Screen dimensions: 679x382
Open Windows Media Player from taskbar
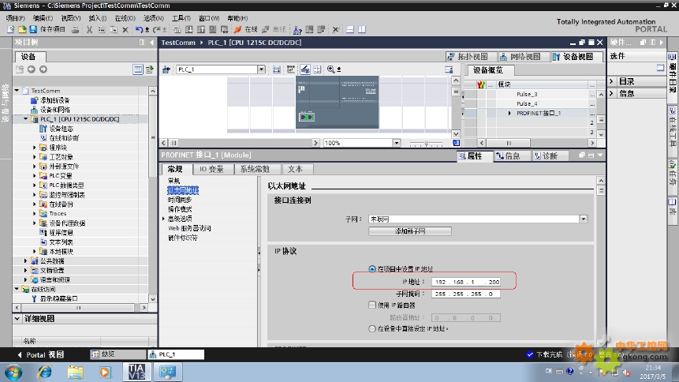(105, 372)
